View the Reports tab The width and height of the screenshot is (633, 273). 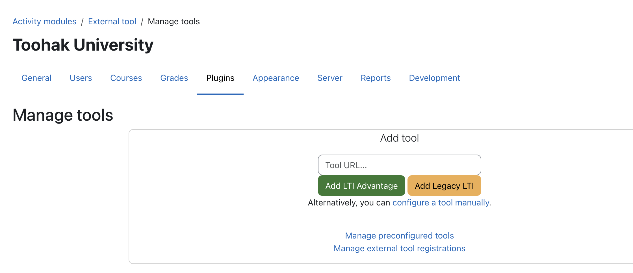pyautogui.click(x=376, y=78)
